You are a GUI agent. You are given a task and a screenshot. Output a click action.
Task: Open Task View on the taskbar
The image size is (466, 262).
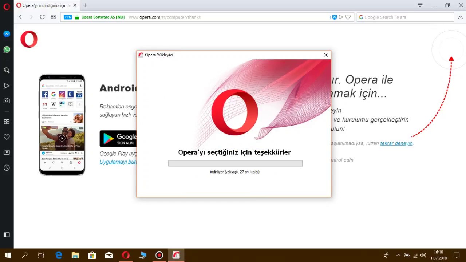click(41, 255)
